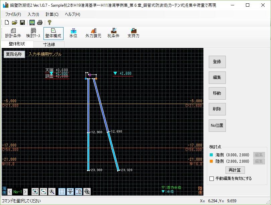Screen dimensions: 271x205
Task: Click the CAL calculation screen icon
Action: [32, 22]
